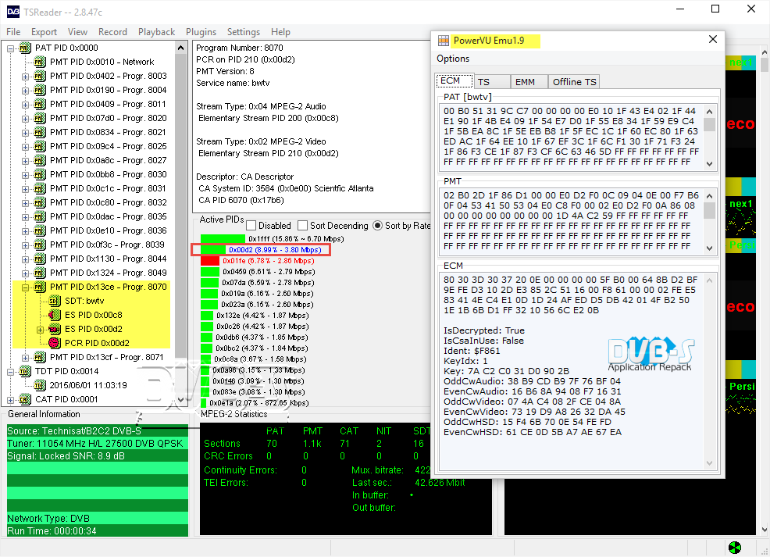
Task: Switch to the ECM tab in PowerVU Emu
Action: 454,81
